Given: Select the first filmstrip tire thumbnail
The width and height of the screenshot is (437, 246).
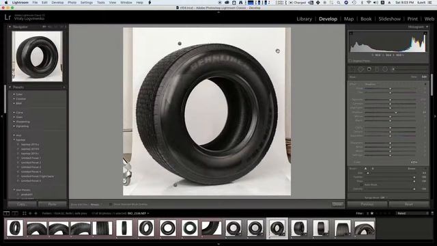Looking at the screenshot, I should [15, 228].
